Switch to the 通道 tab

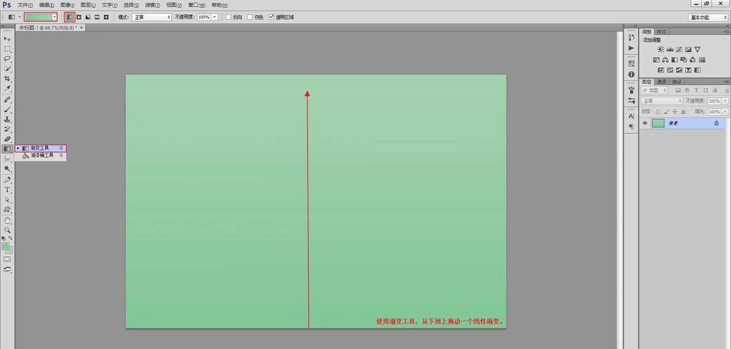(x=661, y=82)
